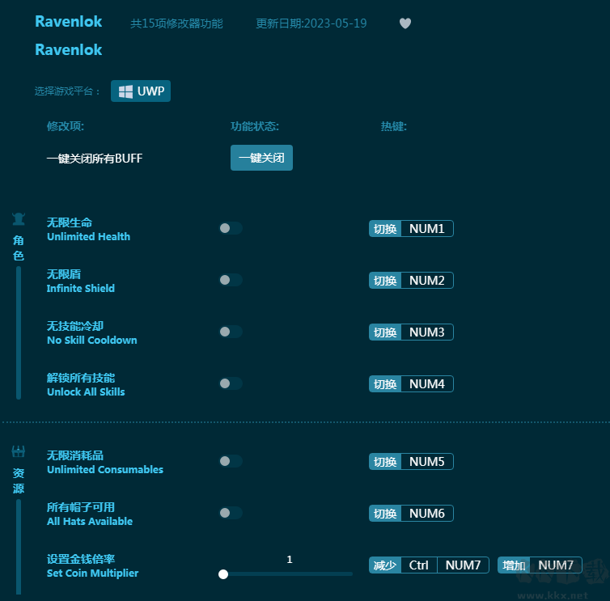Click 切换 label in No Skill Cooldown row
Screen dimensions: 610x601
coord(385,332)
